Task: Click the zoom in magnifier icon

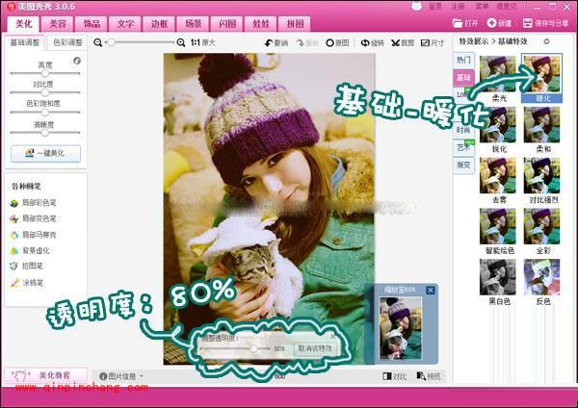Action: (x=181, y=42)
